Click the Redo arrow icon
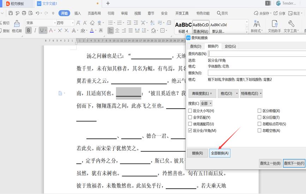 46,13
